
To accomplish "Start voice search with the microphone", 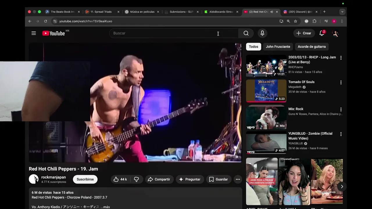I will coord(262,33).
